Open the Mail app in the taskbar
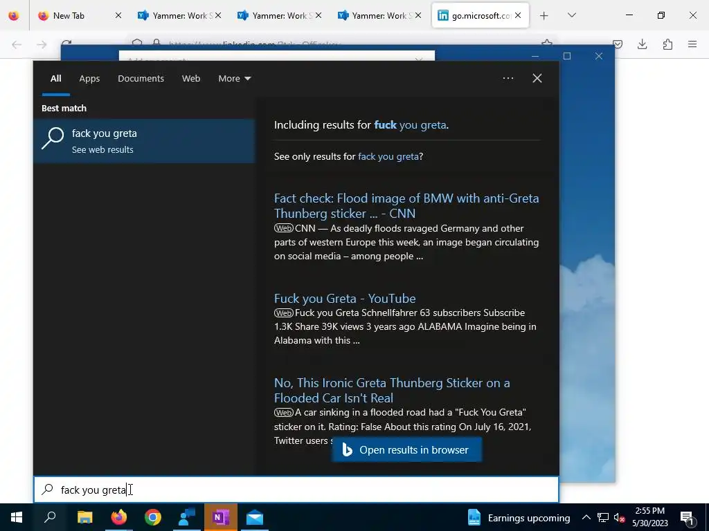Image resolution: width=709 pixels, height=531 pixels. point(255,517)
